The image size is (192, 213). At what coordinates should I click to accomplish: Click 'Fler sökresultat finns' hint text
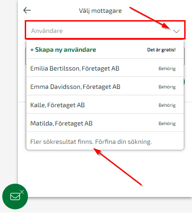click(91, 142)
